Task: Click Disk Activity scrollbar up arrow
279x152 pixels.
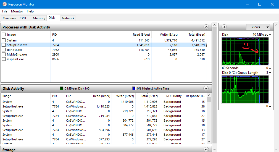Action: click(x=209, y=95)
